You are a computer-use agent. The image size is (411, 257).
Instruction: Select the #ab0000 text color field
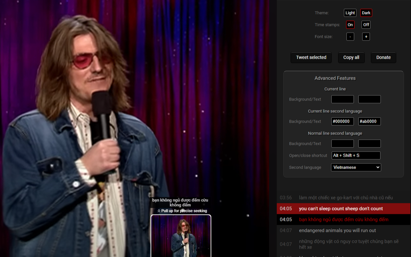tap(369, 121)
